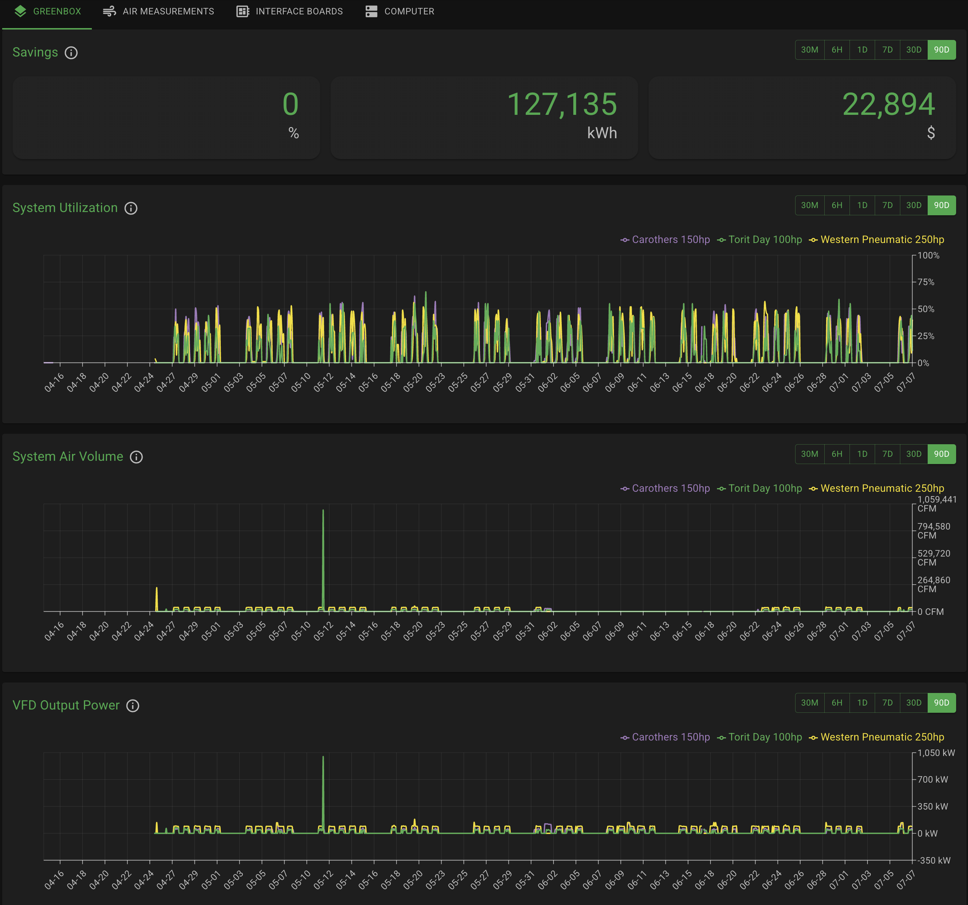The image size is (968, 905).
Task: Open the info icon beside System Air Volume
Action: pyautogui.click(x=136, y=457)
